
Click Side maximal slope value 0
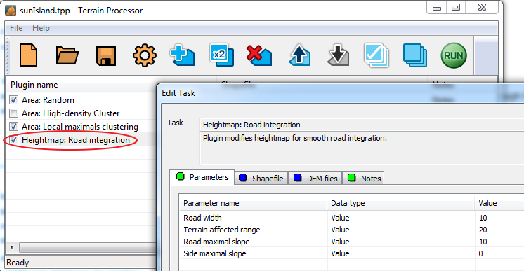tap(480, 253)
